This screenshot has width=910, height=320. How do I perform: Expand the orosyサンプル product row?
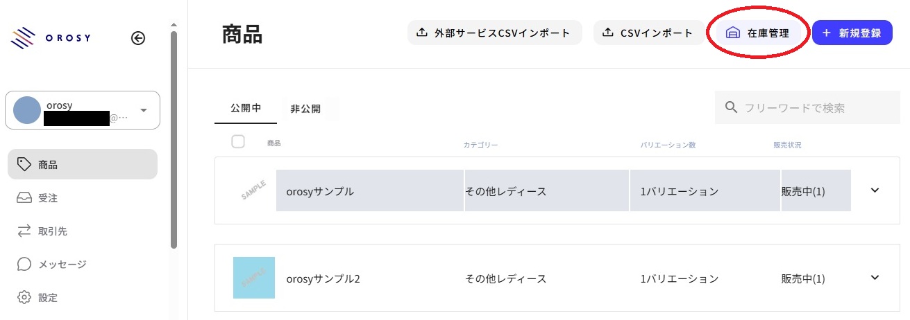click(x=875, y=190)
